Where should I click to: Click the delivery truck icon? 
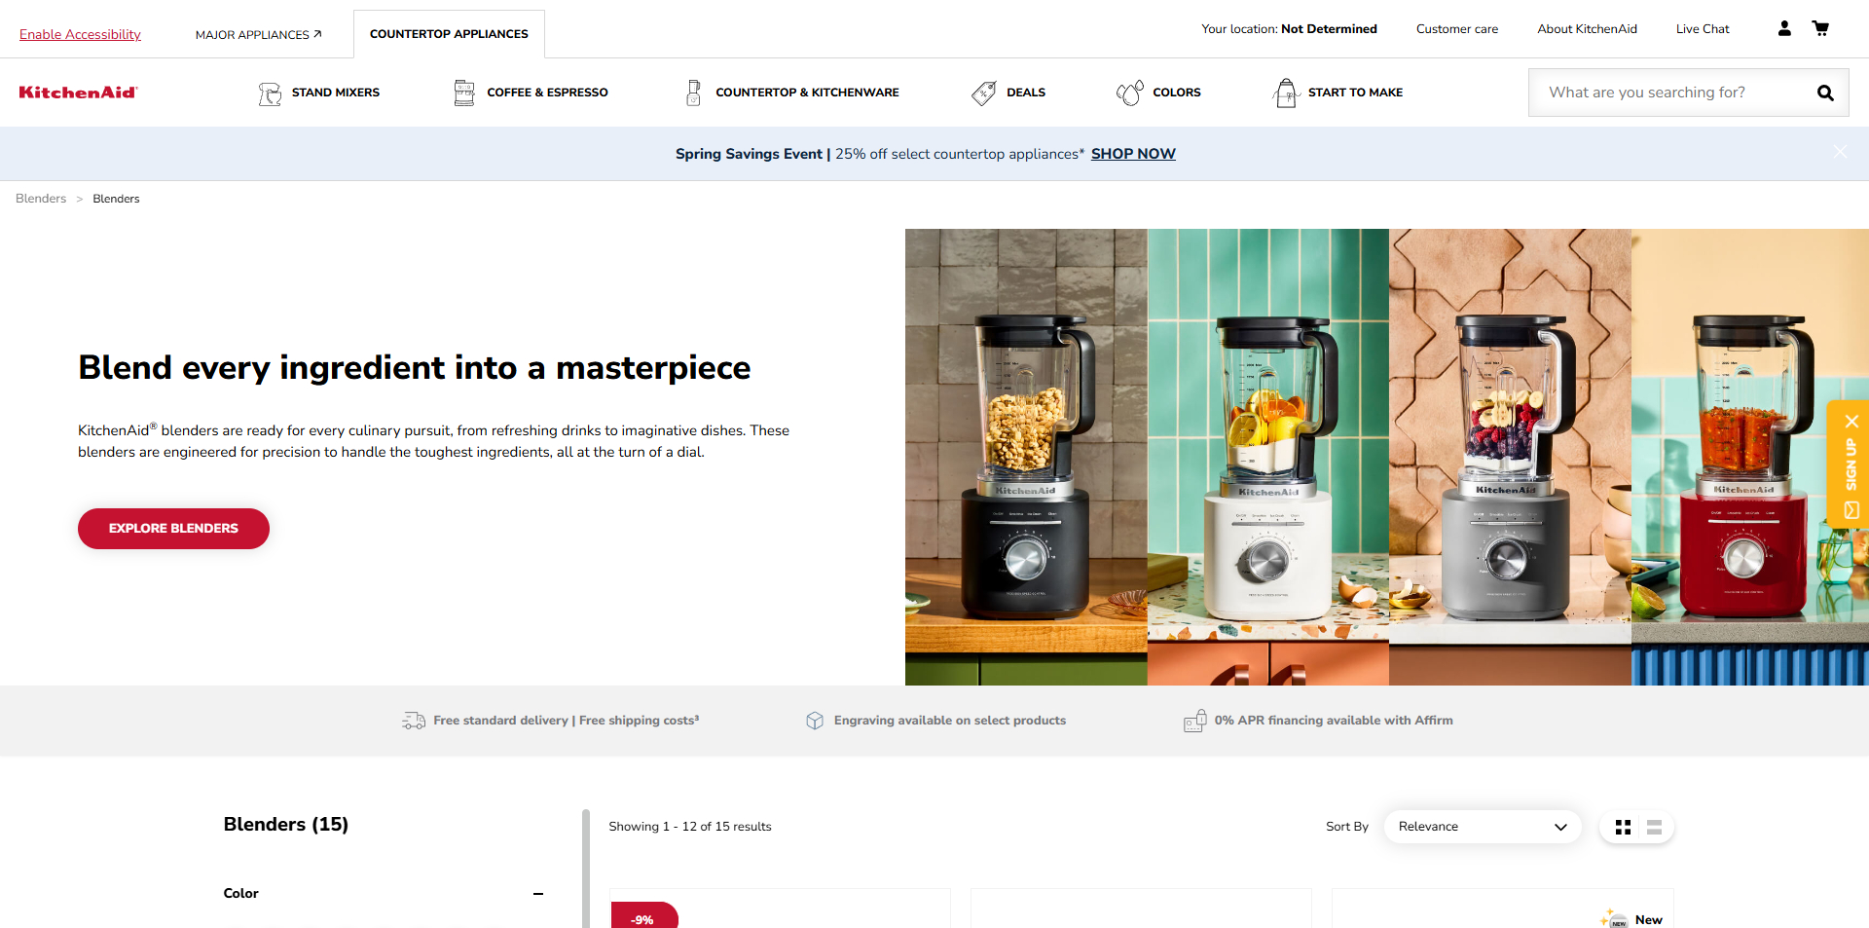[x=414, y=721]
